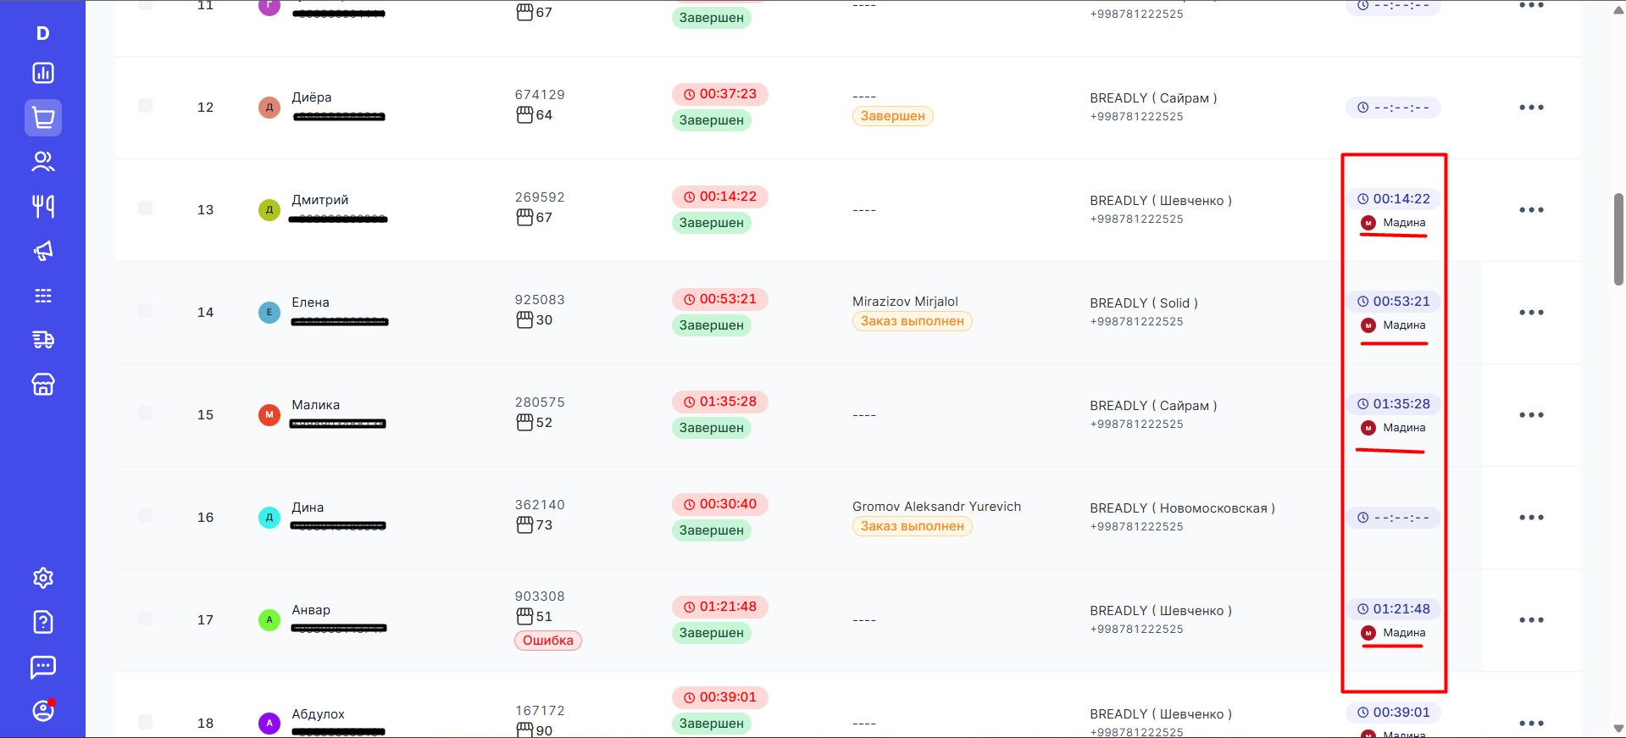Open the chat messages icon in sidebar
The width and height of the screenshot is (1626, 738).
tap(43, 667)
